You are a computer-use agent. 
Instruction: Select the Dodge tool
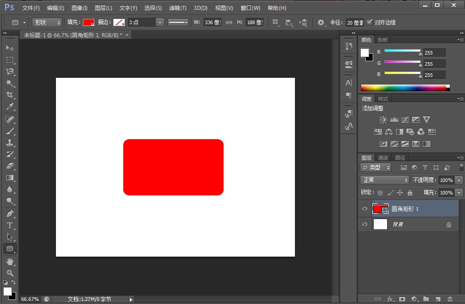click(10, 201)
